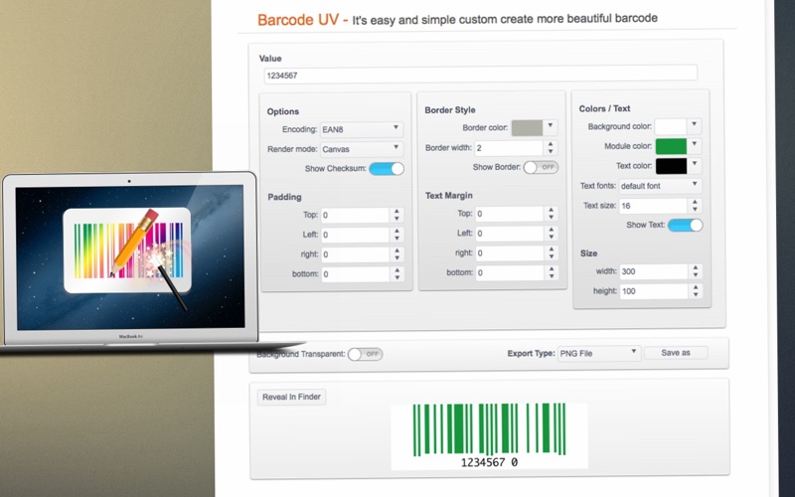Turn on Background Transparent switch

coord(365,354)
